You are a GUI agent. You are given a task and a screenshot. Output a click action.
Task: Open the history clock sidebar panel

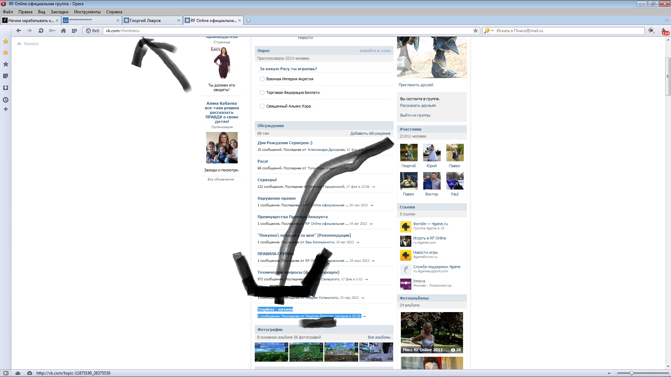click(x=6, y=100)
